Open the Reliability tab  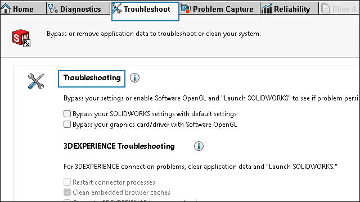pos(289,8)
